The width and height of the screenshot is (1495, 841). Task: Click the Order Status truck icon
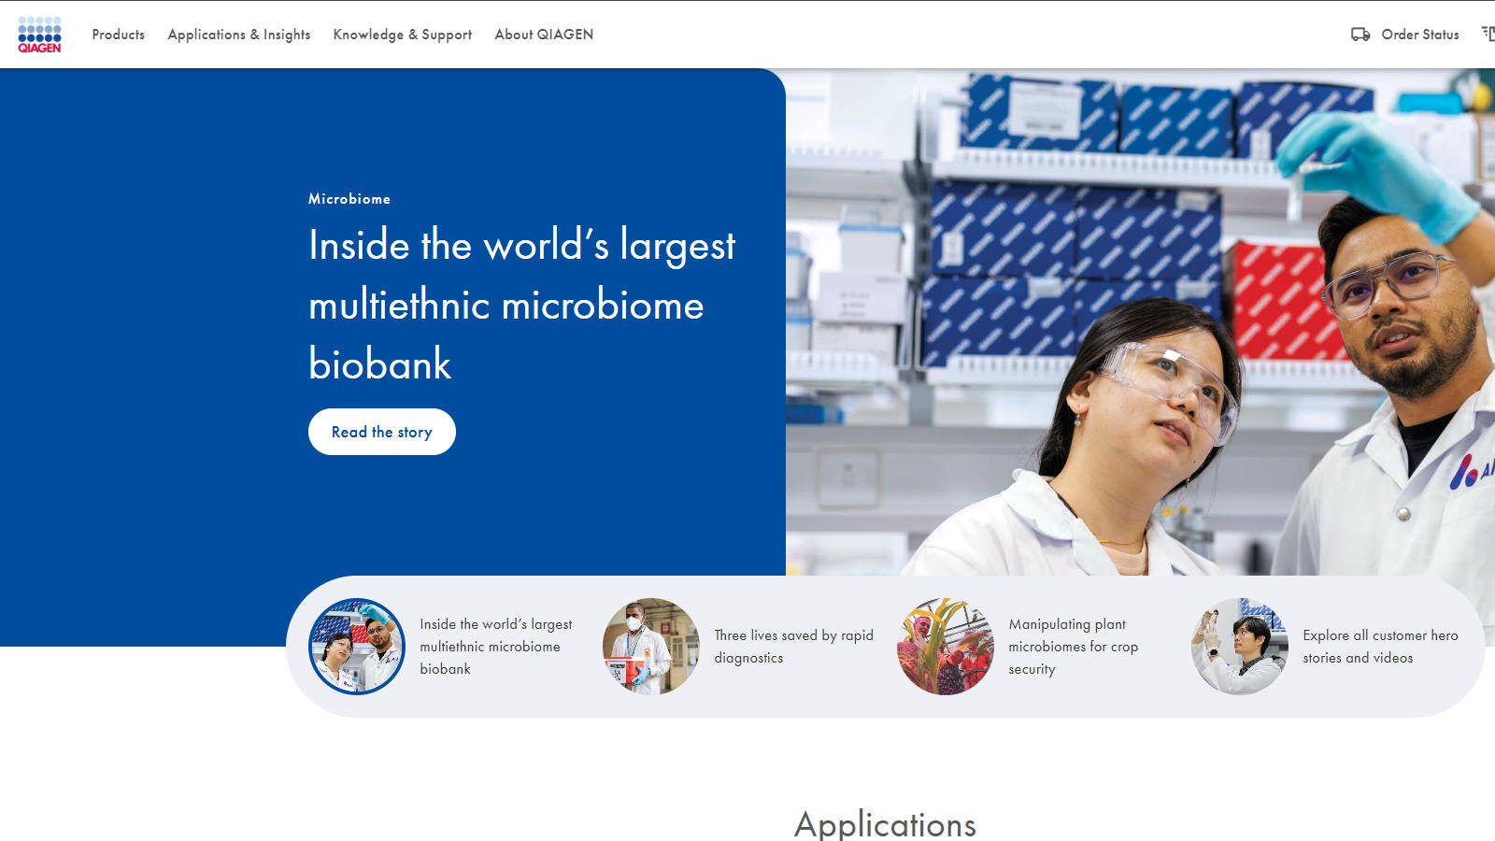1360,35
